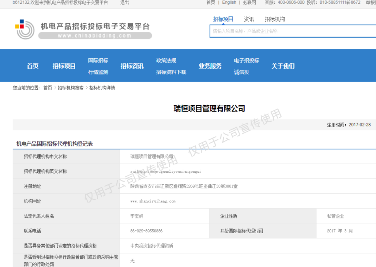The width and height of the screenshot is (376, 267).
Task: Select the 招标项目 search tab
Action: click(223, 19)
